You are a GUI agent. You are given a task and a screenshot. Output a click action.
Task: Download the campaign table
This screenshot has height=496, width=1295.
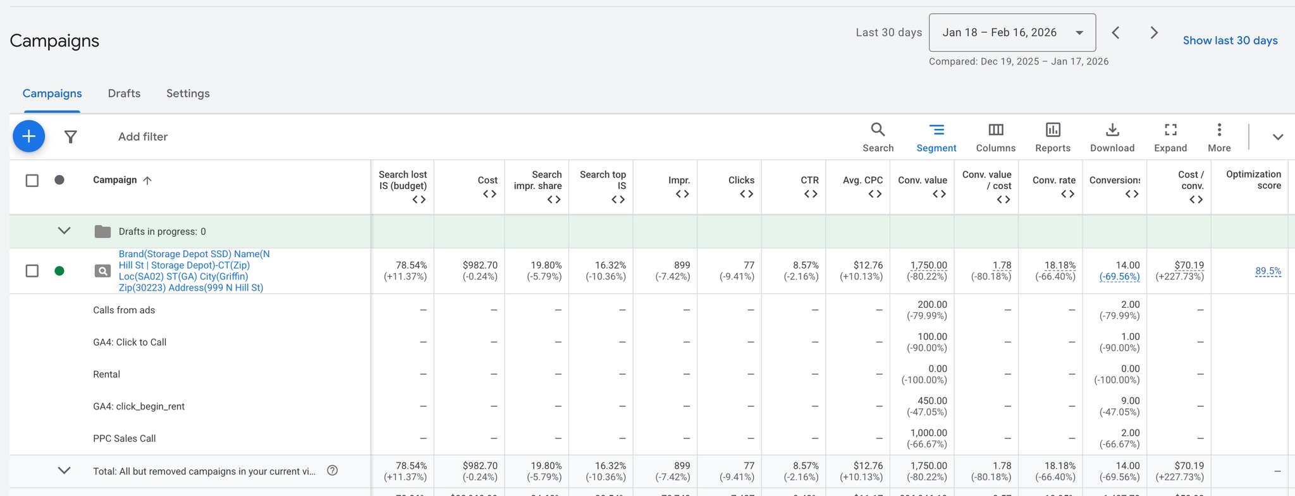[x=1112, y=137]
